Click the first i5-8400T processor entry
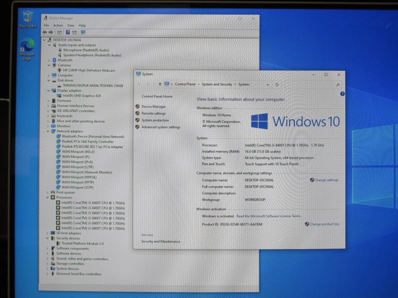This screenshot has height=298, width=398. [93, 203]
